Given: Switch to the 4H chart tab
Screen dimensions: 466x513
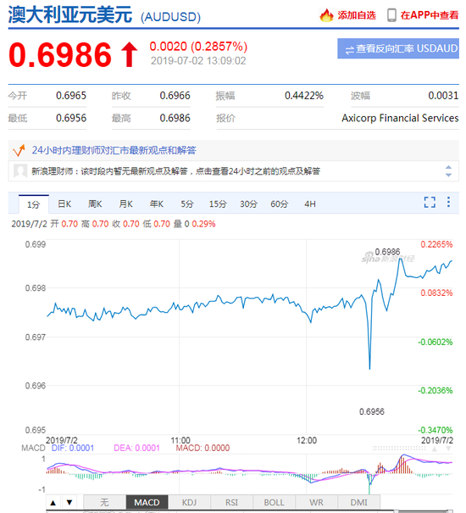Looking at the screenshot, I should (310, 204).
